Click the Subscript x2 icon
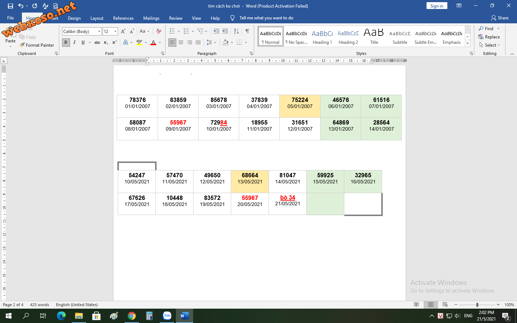 point(106,42)
